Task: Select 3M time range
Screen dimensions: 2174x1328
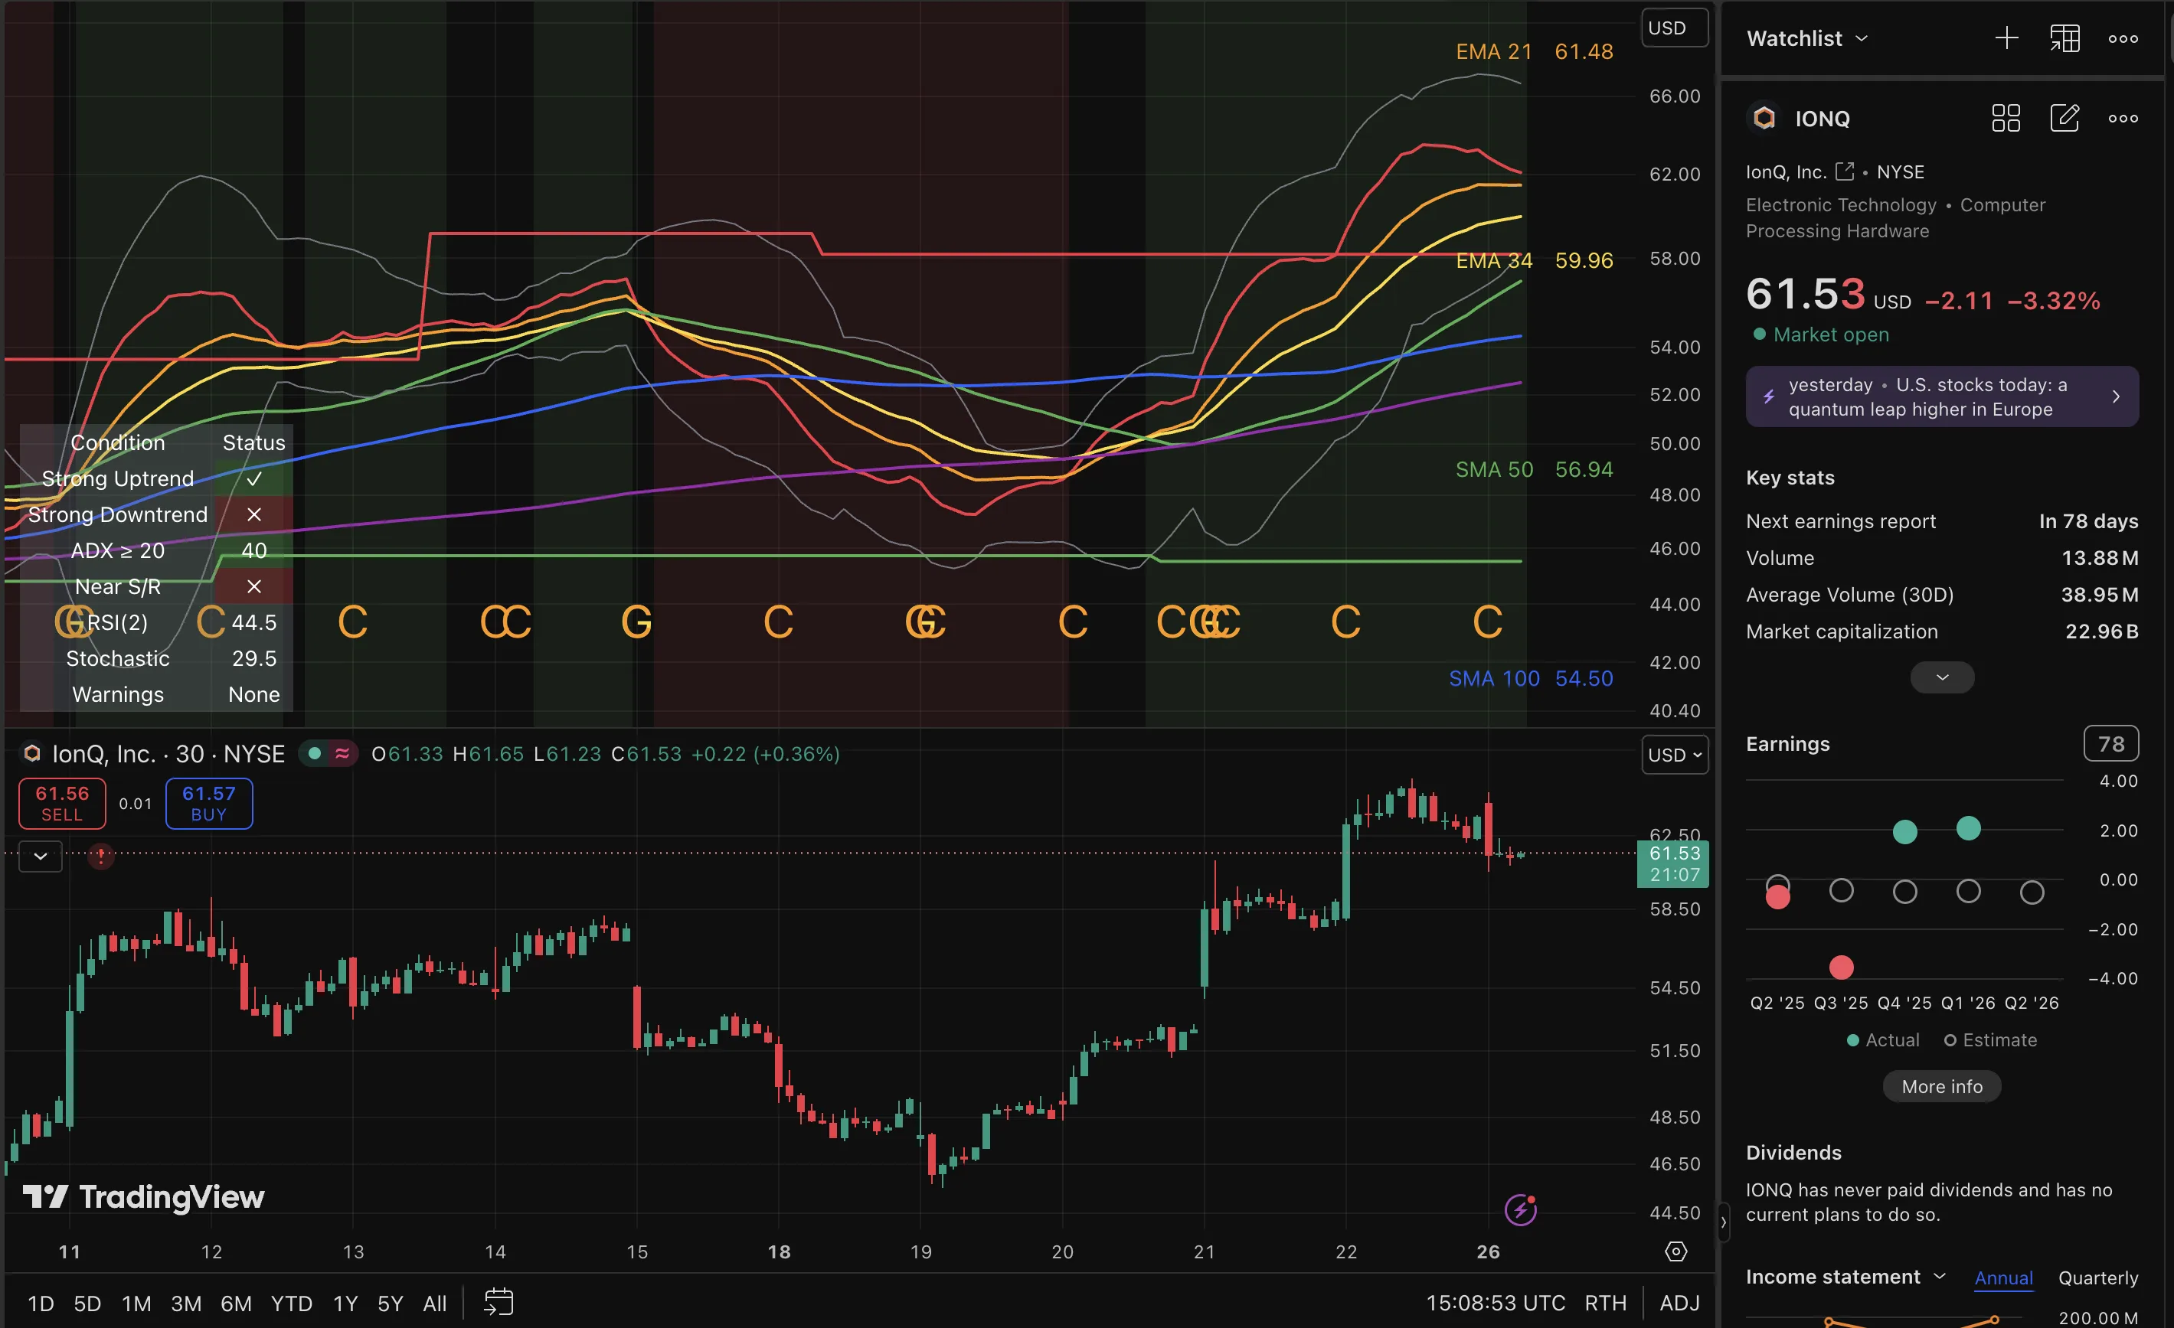Action: pos(185,1303)
